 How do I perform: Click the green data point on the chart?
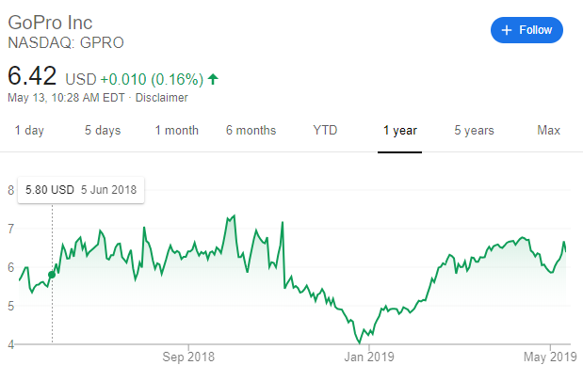(52, 275)
